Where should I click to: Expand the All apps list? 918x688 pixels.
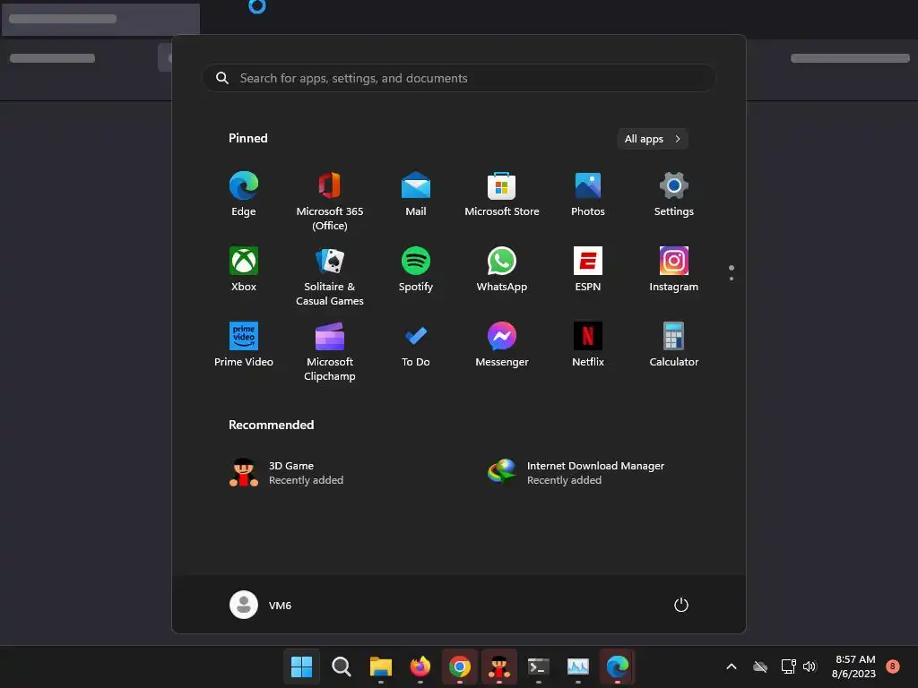653,139
